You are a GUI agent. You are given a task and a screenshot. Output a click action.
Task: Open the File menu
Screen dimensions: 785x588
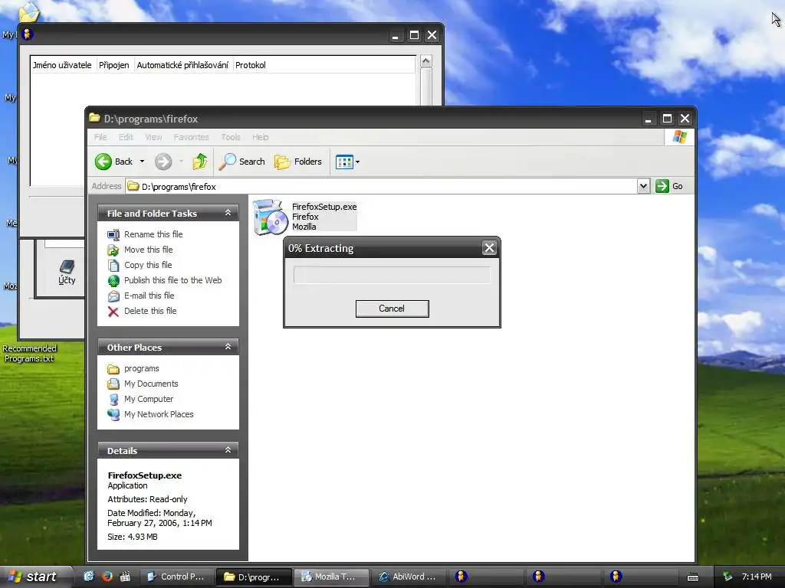[x=100, y=137]
